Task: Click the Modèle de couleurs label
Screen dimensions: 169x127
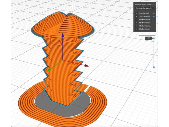Action: coord(143,5)
